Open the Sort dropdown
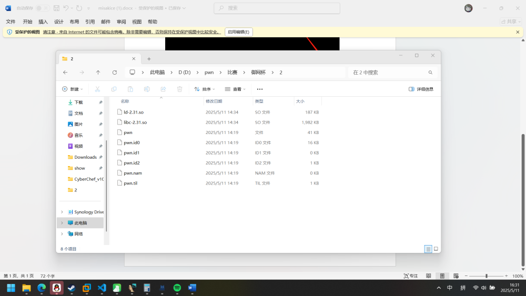526x296 pixels. [x=205, y=89]
